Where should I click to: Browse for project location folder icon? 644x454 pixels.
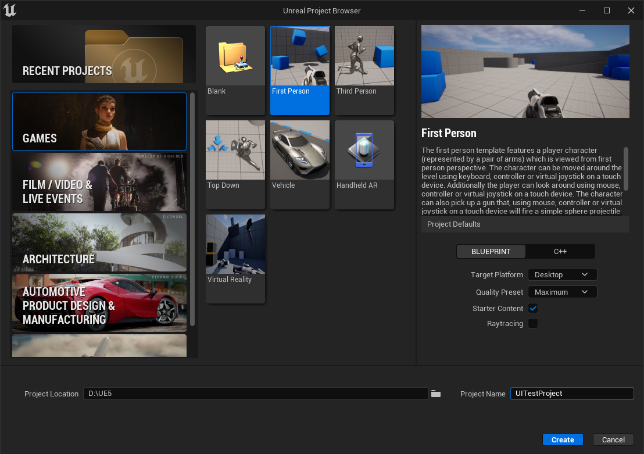436,394
